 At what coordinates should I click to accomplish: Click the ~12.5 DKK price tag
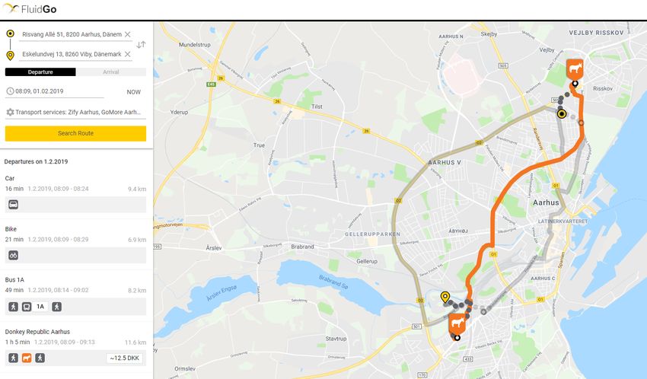(124, 358)
